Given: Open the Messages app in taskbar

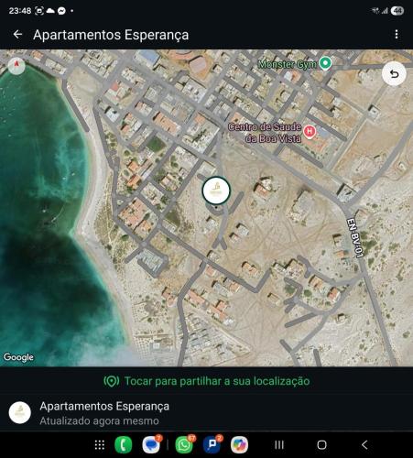Looking at the screenshot, I should click(151, 445).
